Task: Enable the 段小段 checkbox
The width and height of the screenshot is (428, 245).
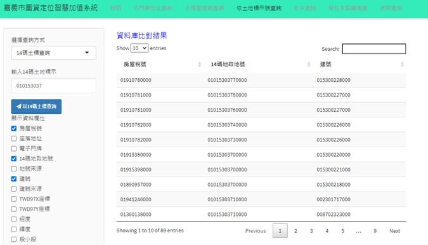Action: (x=14, y=239)
